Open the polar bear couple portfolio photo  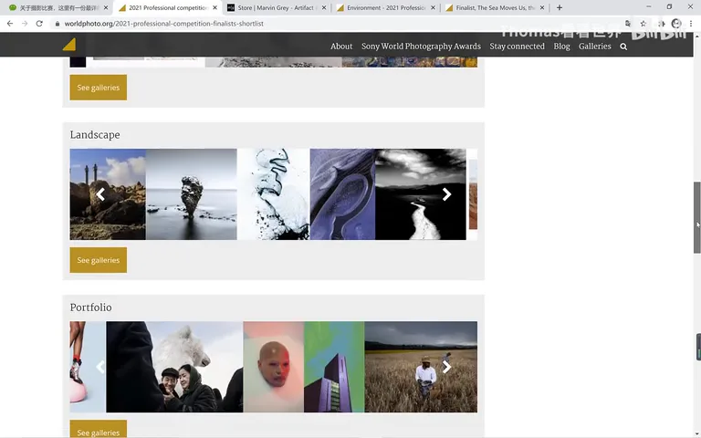pyautogui.click(x=174, y=367)
